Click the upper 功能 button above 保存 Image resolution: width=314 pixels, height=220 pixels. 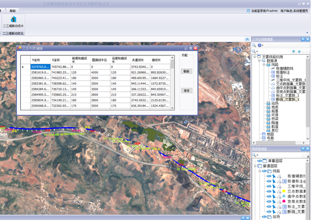(186, 71)
